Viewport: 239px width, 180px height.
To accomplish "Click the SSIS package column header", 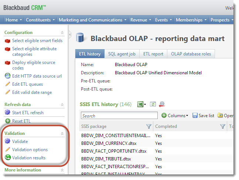I will (x=116, y=126).
